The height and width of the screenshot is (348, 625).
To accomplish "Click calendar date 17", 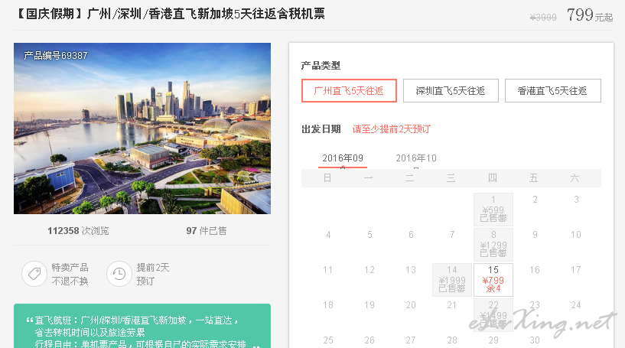I will [x=575, y=270].
